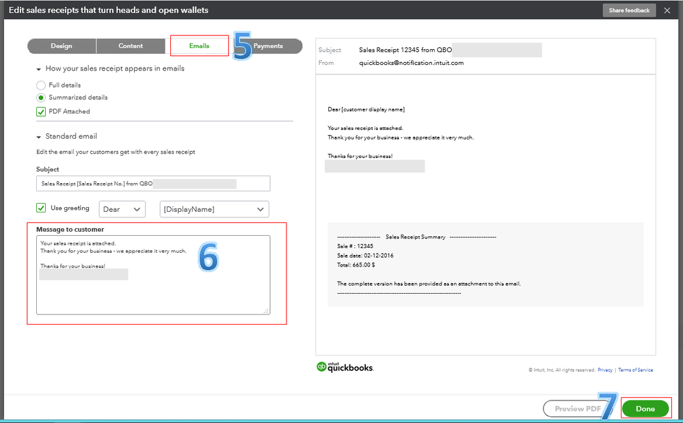Screen dimensions: 683x423
Task: Uncheck the PDF Attached checkbox
Action: (x=41, y=112)
